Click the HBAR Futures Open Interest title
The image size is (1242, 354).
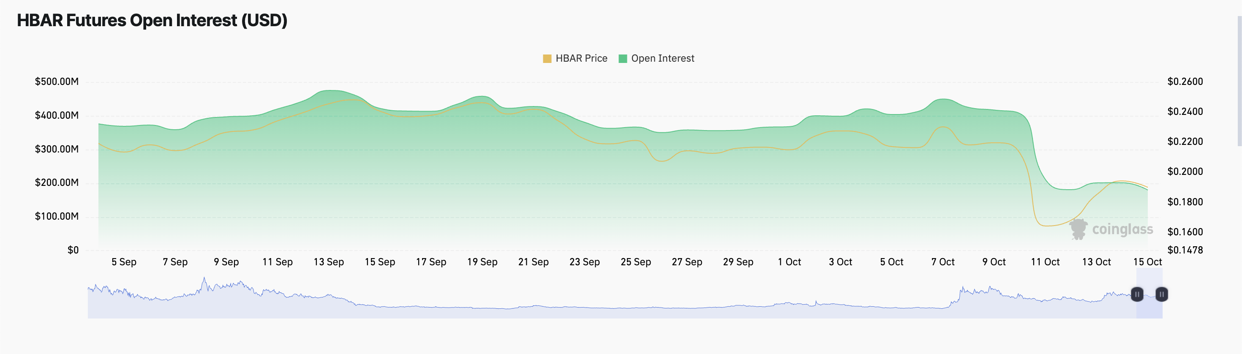click(152, 20)
